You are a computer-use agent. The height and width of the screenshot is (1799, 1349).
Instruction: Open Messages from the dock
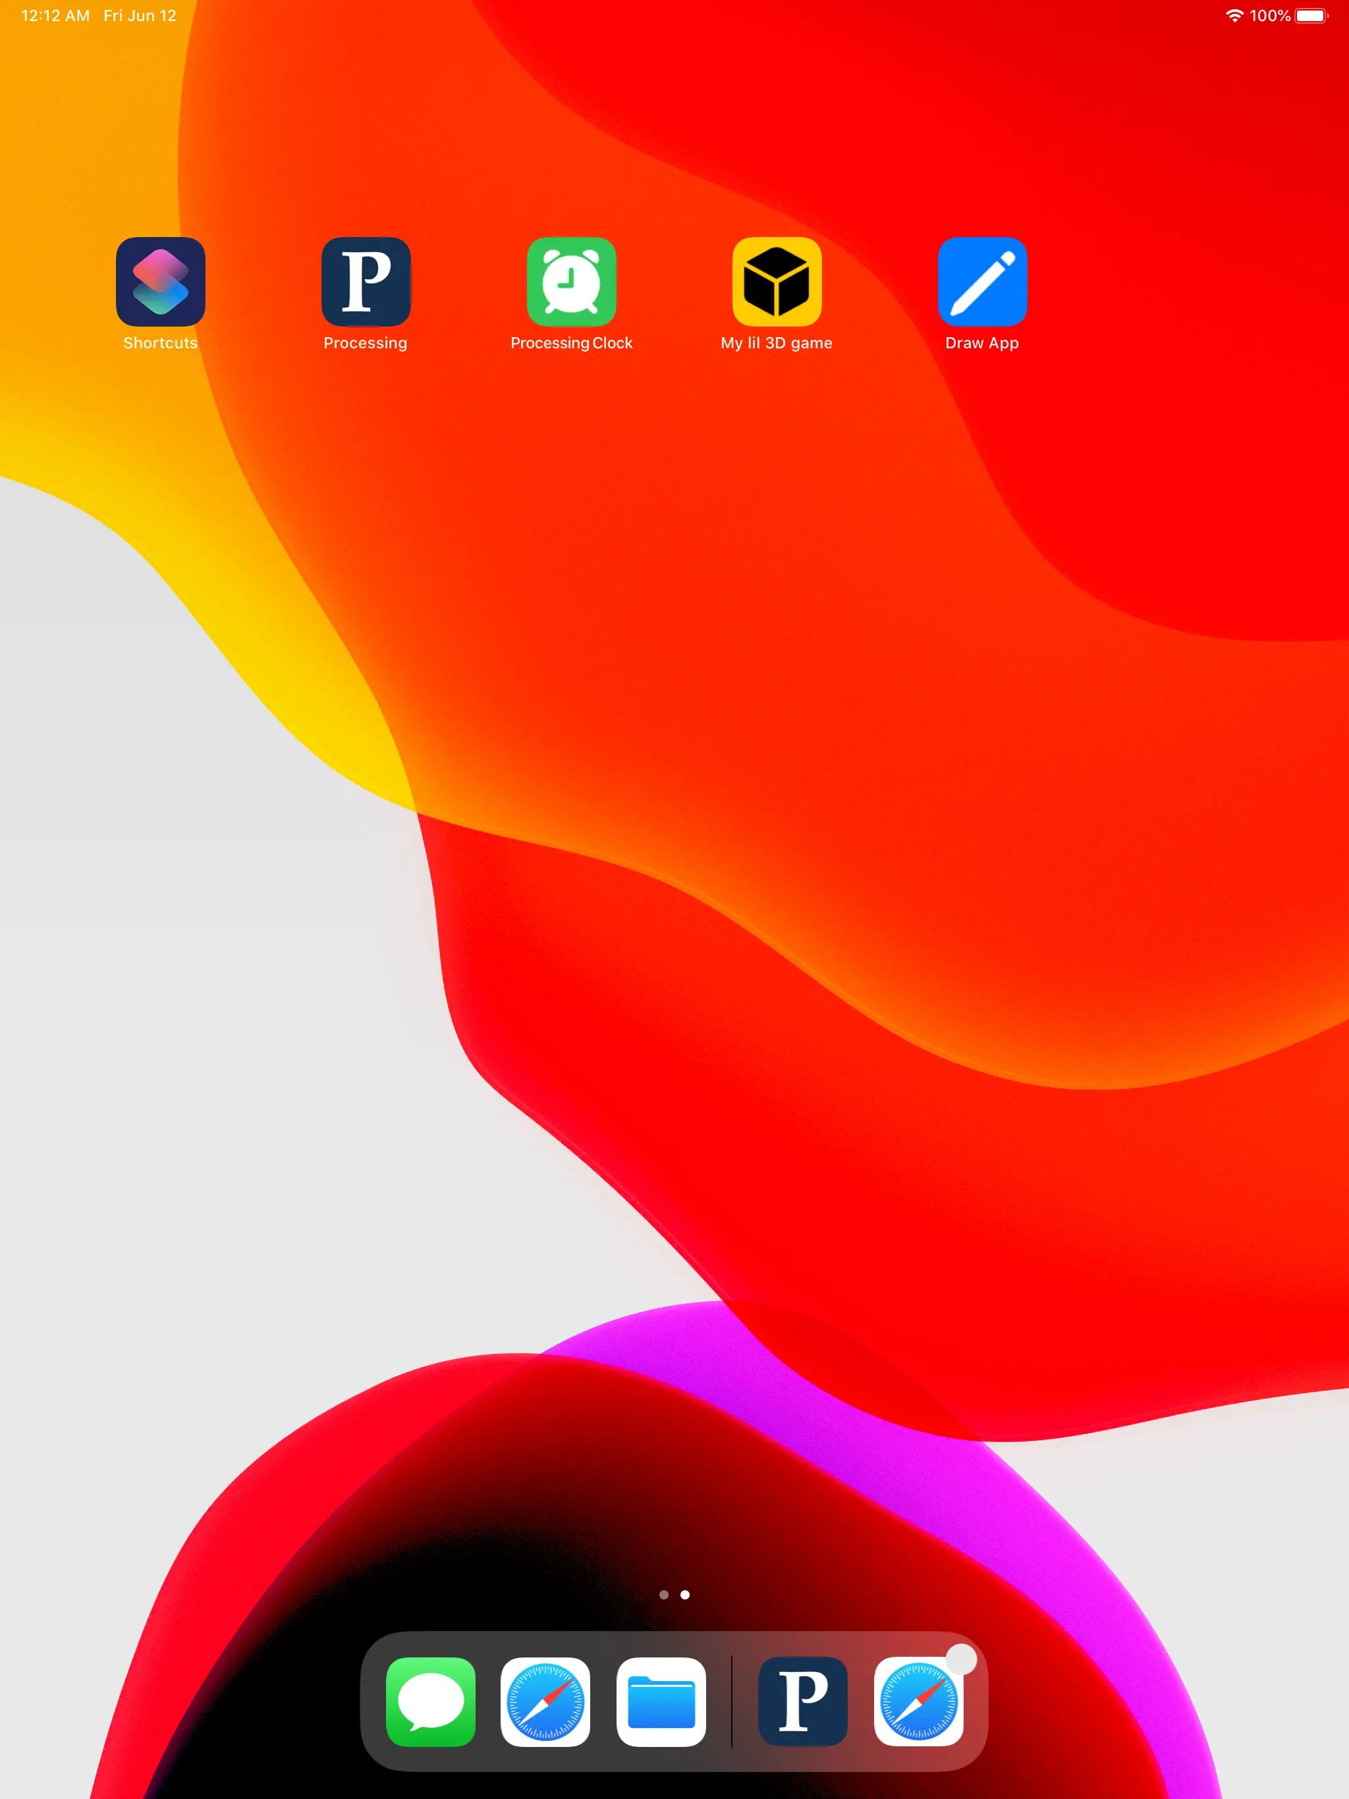click(430, 1702)
